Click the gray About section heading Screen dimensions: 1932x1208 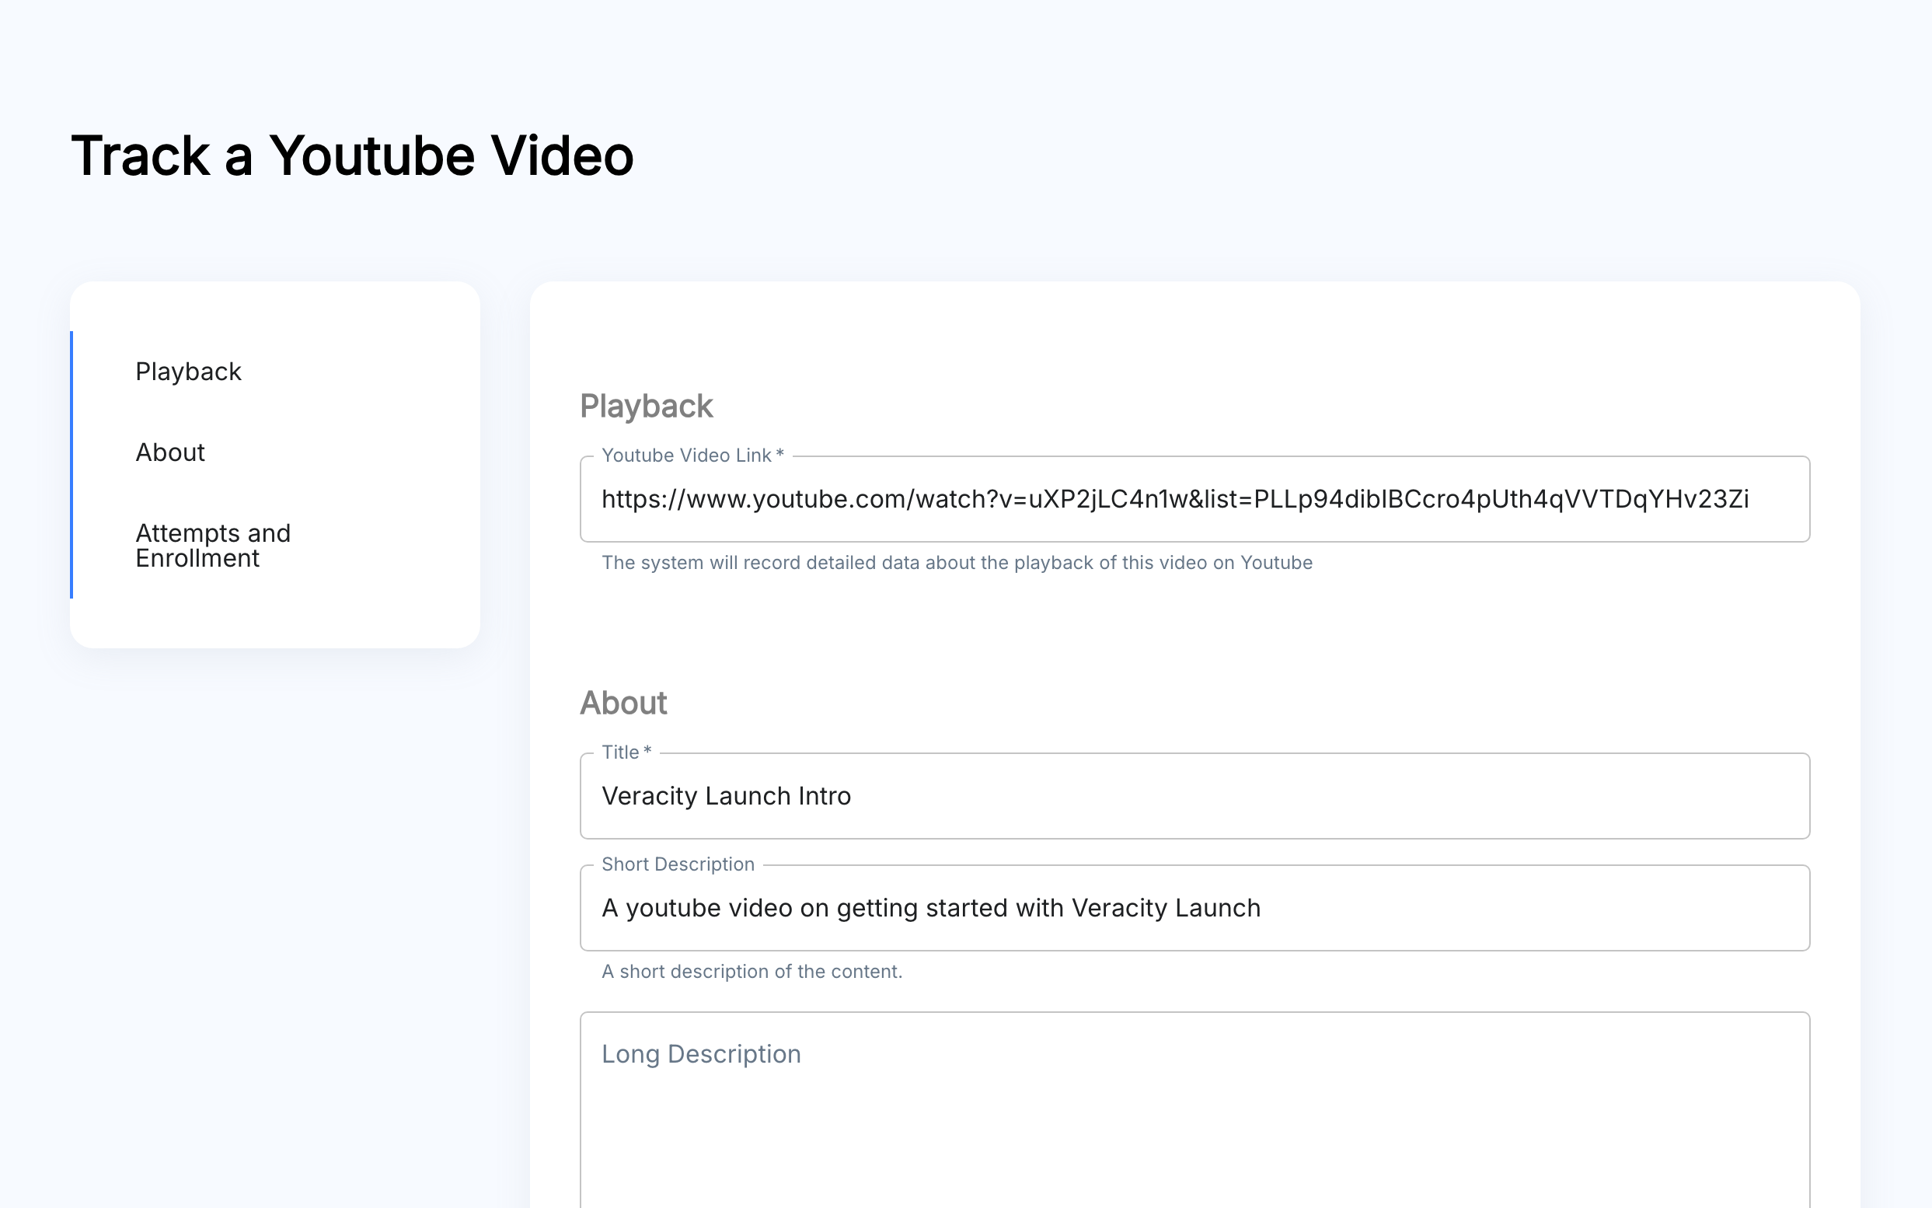pos(623,703)
